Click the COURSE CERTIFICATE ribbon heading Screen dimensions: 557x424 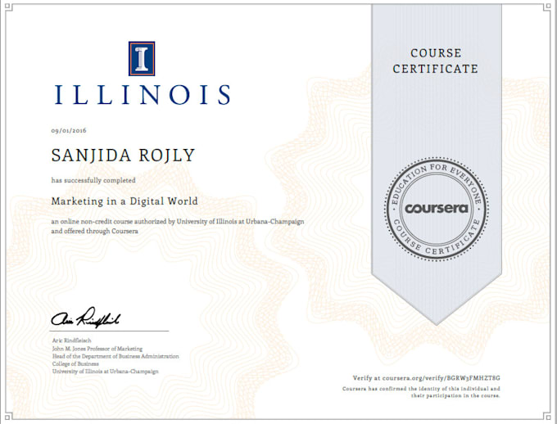click(x=436, y=61)
